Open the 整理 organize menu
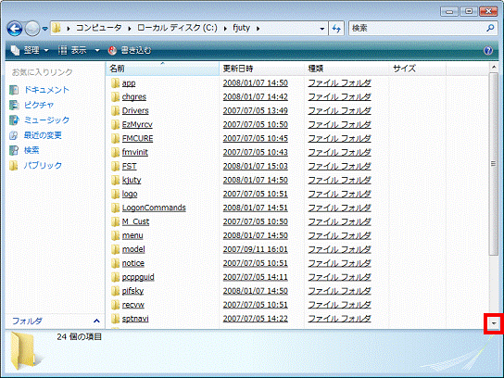The height and width of the screenshot is (378, 504). coord(30,50)
